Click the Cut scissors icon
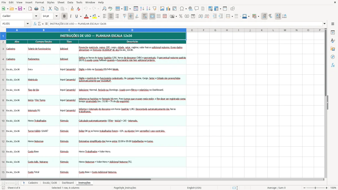338x190 pixels. 50,9
